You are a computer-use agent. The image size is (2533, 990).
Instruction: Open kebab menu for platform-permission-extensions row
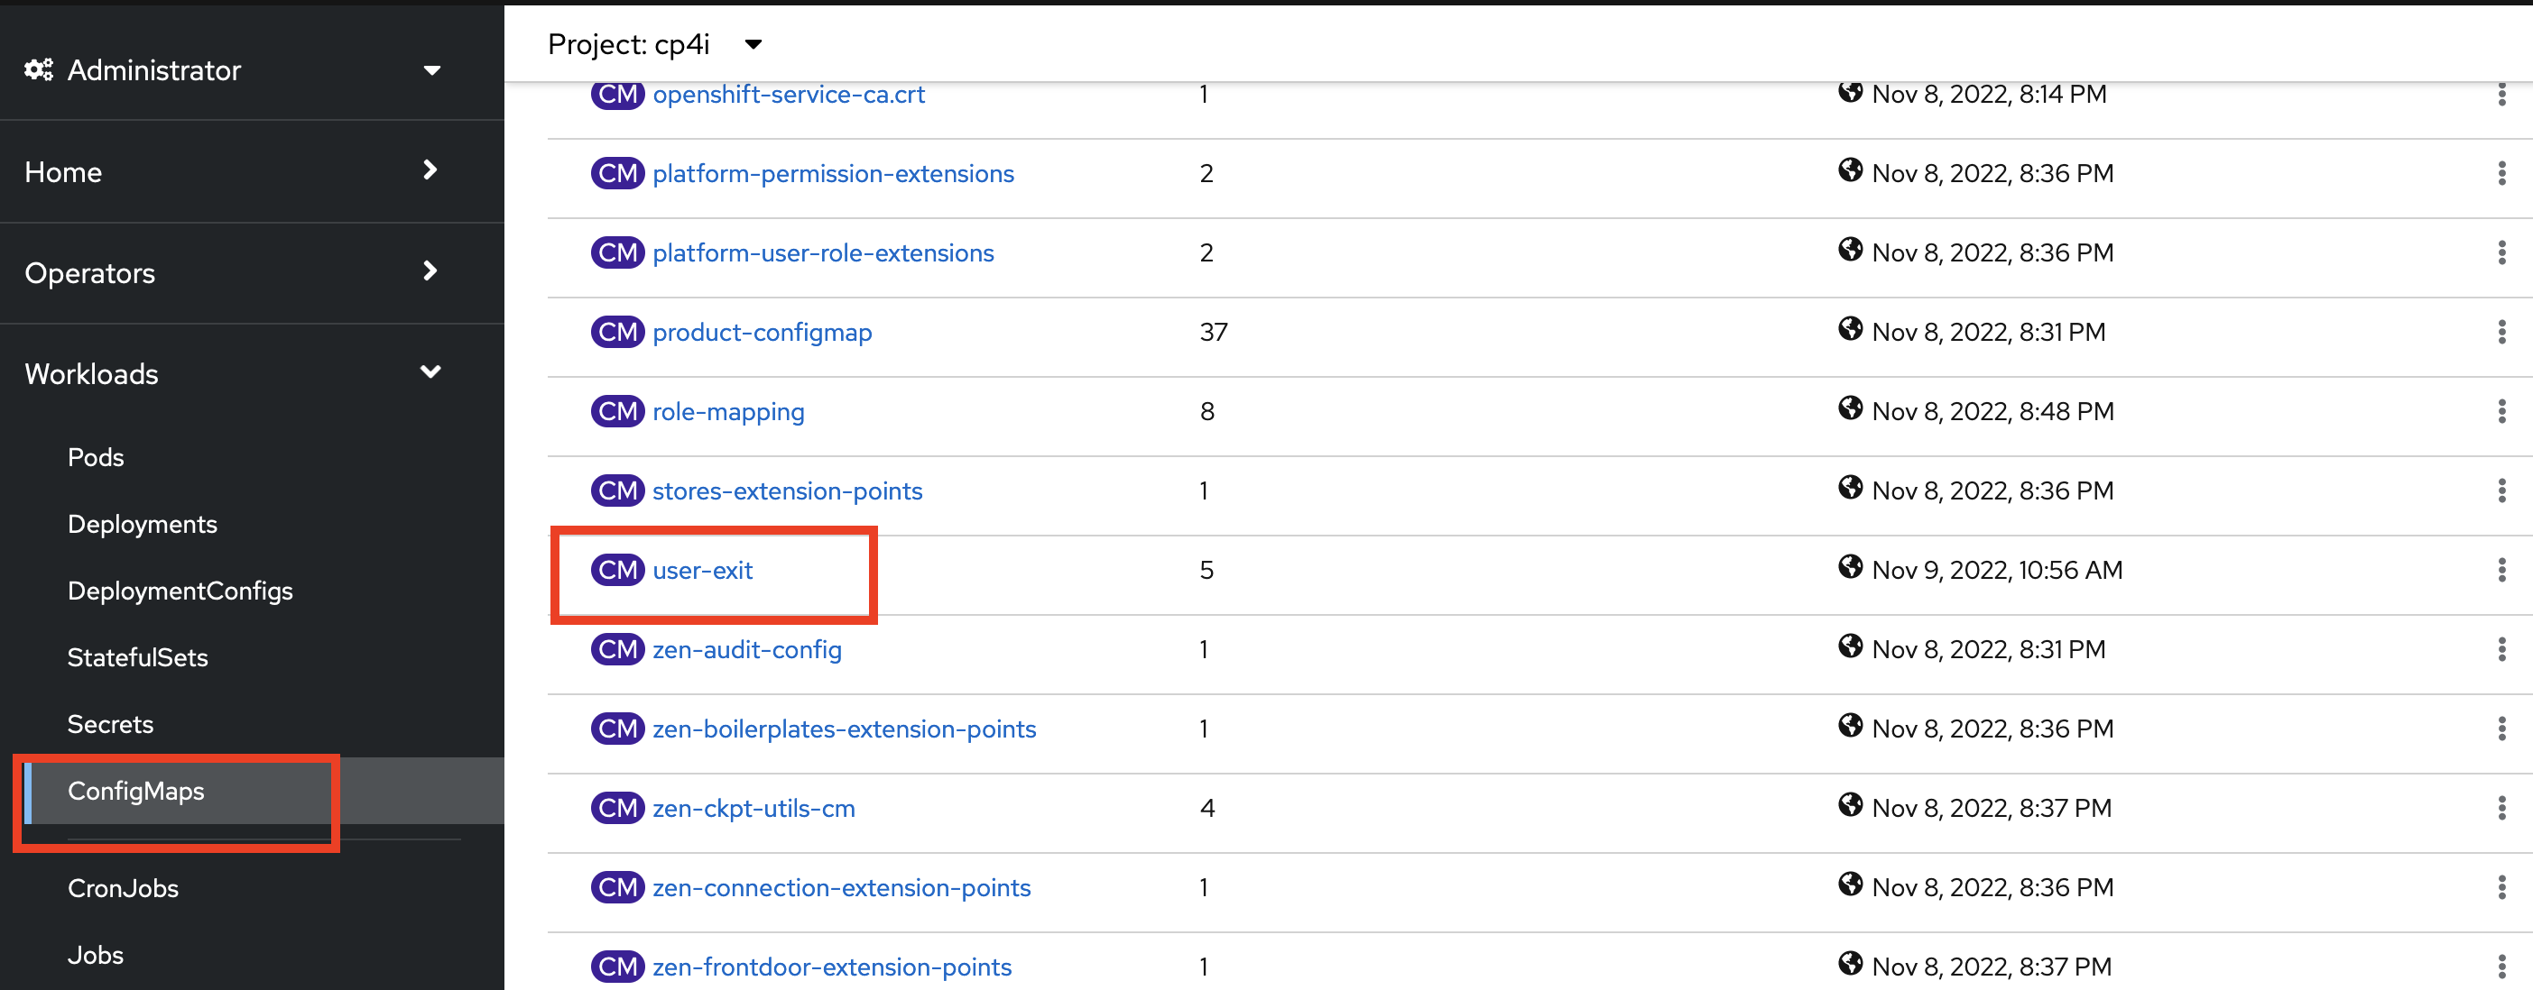(2501, 174)
